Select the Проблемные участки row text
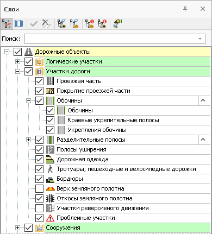Screen dimensions: 212x234 pyautogui.click(x=86, y=218)
